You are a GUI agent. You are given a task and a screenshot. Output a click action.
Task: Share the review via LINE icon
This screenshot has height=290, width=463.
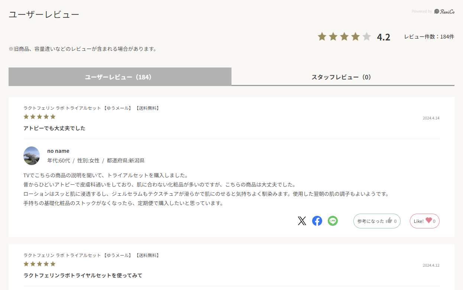(333, 221)
